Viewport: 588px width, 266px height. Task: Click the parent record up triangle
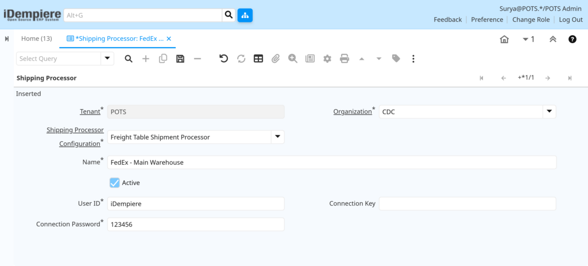(362, 59)
